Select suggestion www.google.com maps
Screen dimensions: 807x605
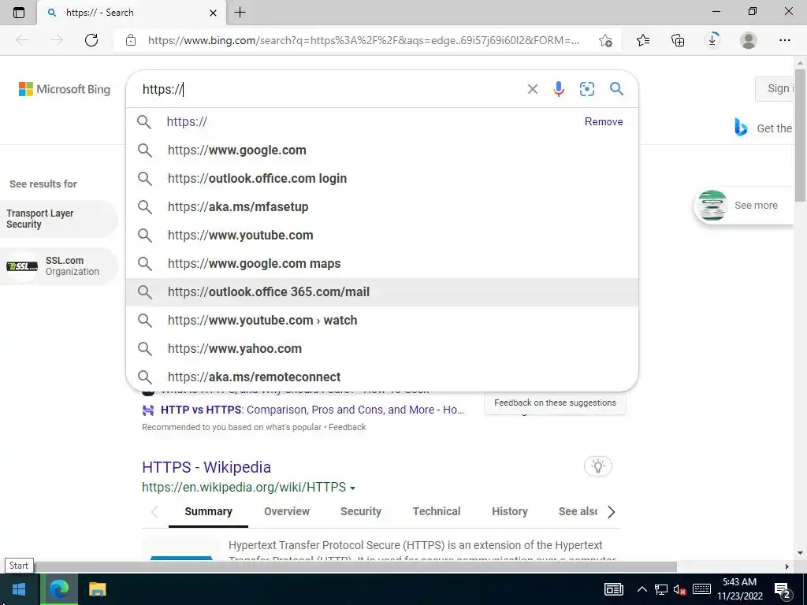pos(382,263)
